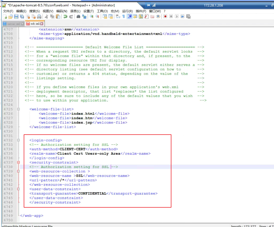Click the Close document toolbar icon
Viewport: 274px width, 227px height.
[28, 16]
